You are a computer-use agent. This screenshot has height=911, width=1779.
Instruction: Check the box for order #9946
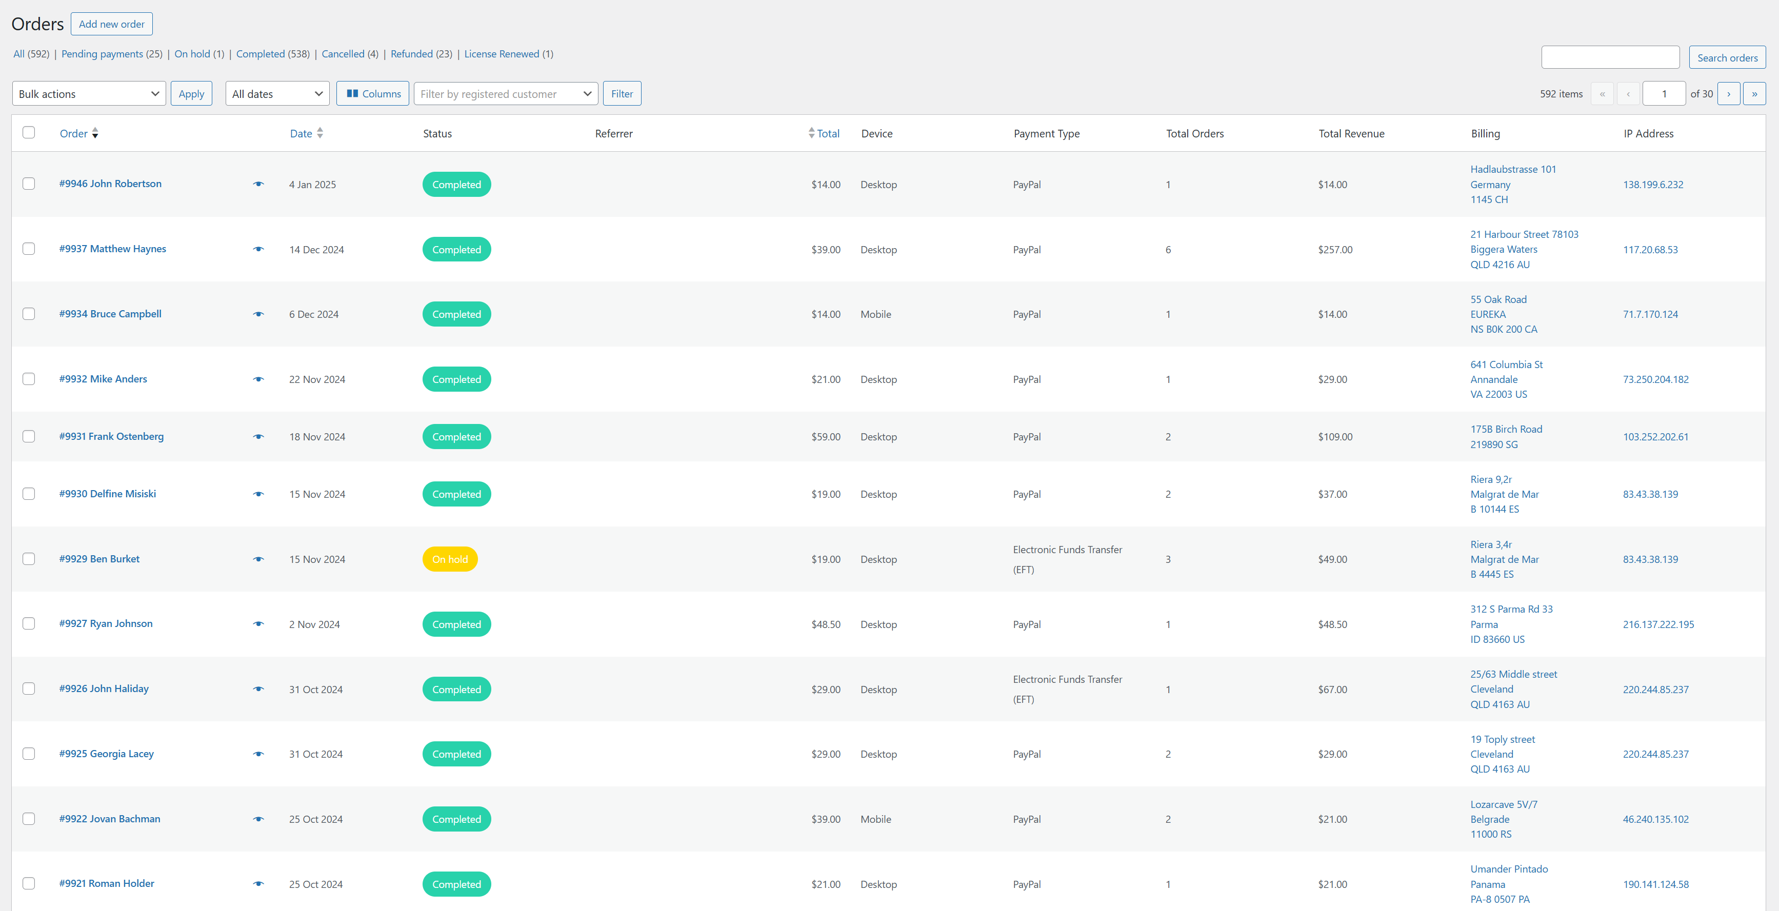tap(28, 184)
